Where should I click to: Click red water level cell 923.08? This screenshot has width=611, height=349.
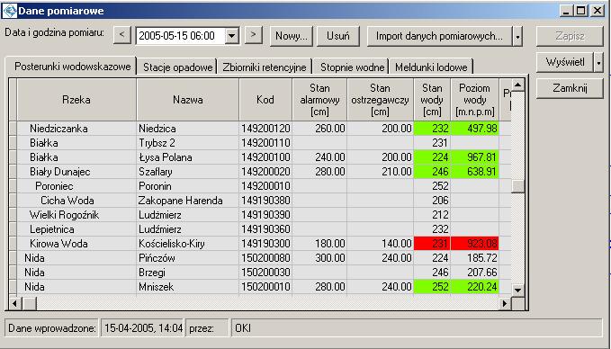474,244
